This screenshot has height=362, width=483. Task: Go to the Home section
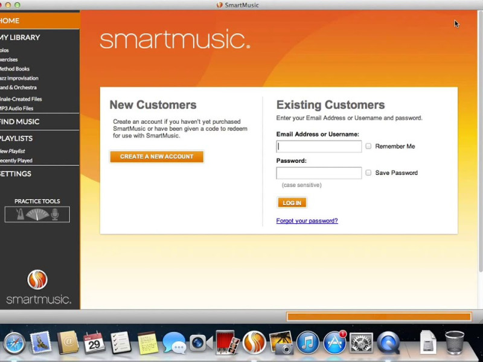pos(39,21)
